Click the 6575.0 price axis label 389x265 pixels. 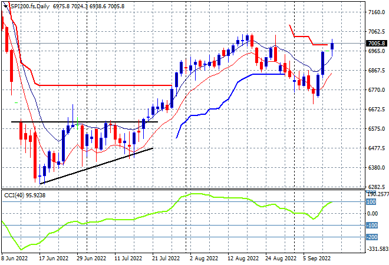pos(377,128)
